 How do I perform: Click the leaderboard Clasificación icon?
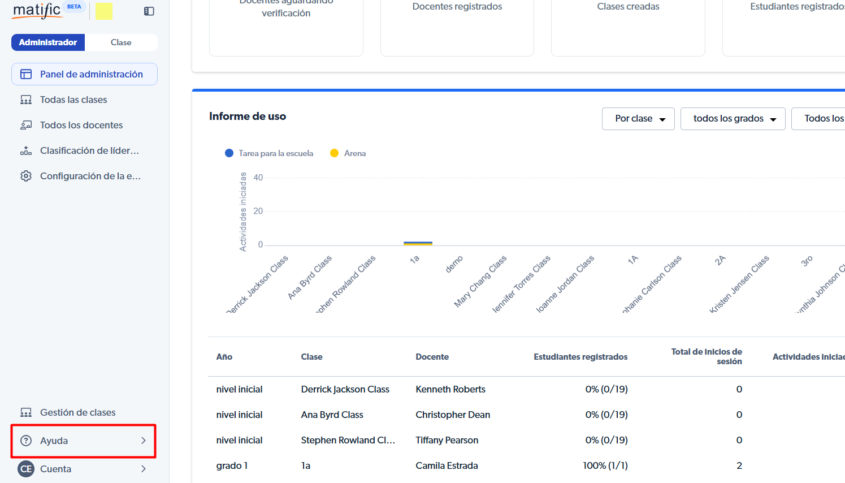click(x=26, y=150)
